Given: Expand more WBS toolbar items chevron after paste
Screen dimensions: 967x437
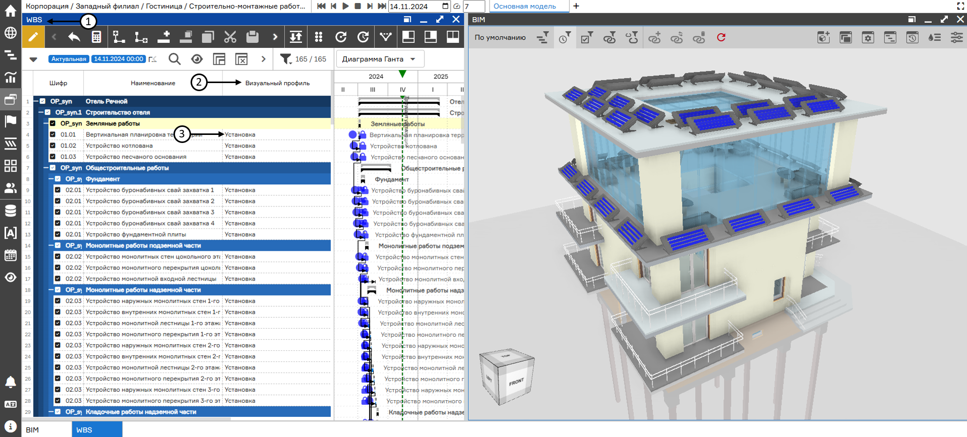Looking at the screenshot, I should (x=275, y=37).
